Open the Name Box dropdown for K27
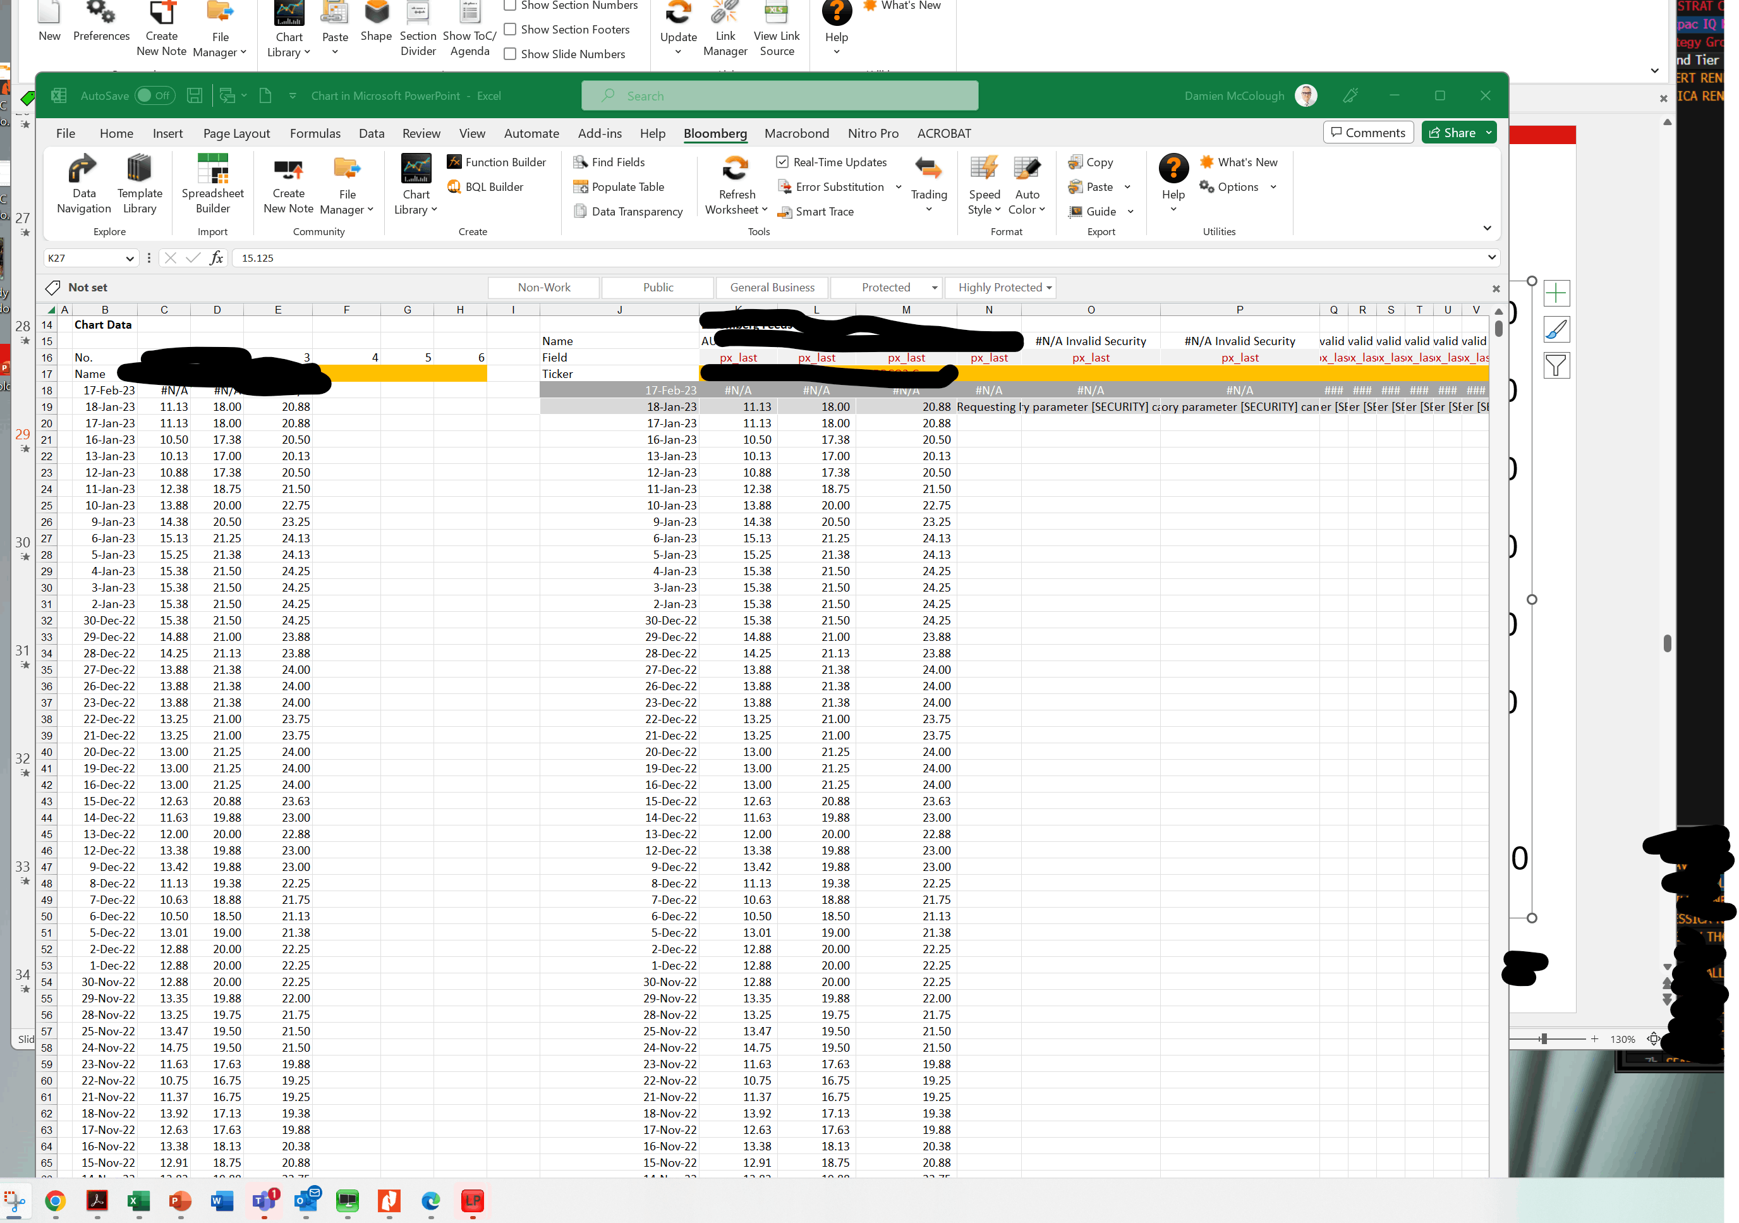 (130, 259)
